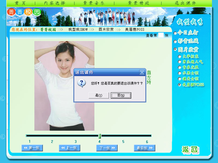Close the 退出课件 dialog with X

tap(142, 72)
